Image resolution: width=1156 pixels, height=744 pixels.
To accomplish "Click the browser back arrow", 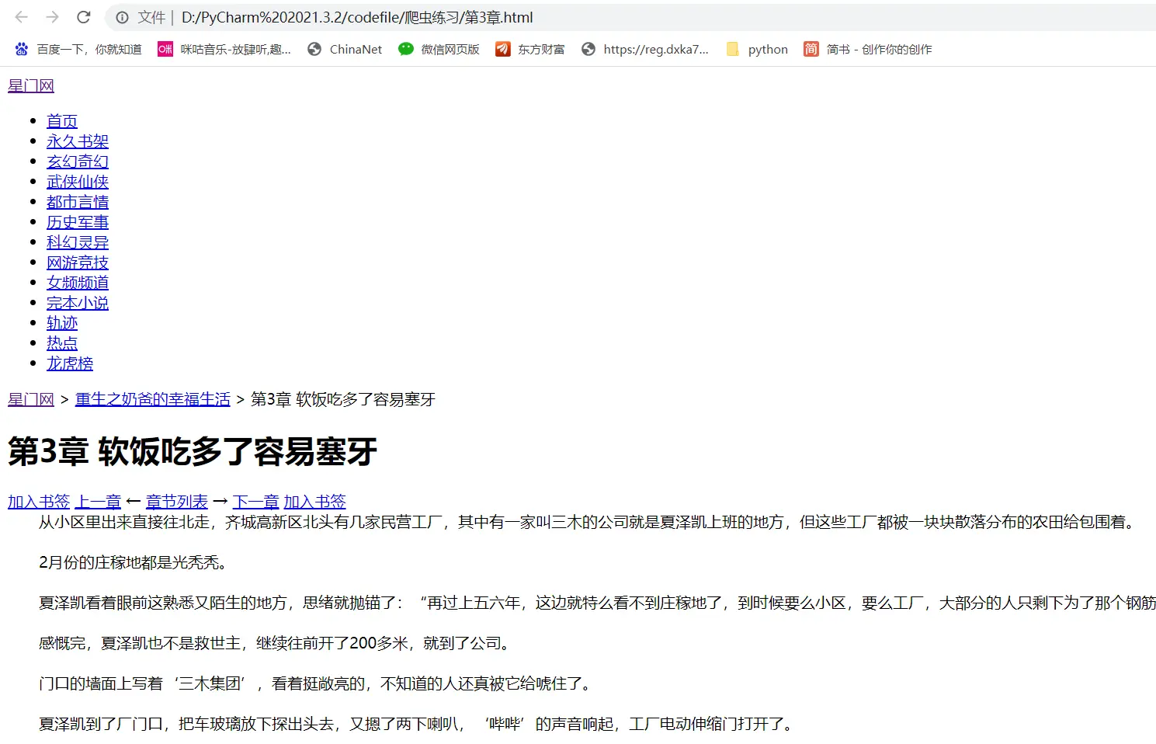I will tap(22, 17).
